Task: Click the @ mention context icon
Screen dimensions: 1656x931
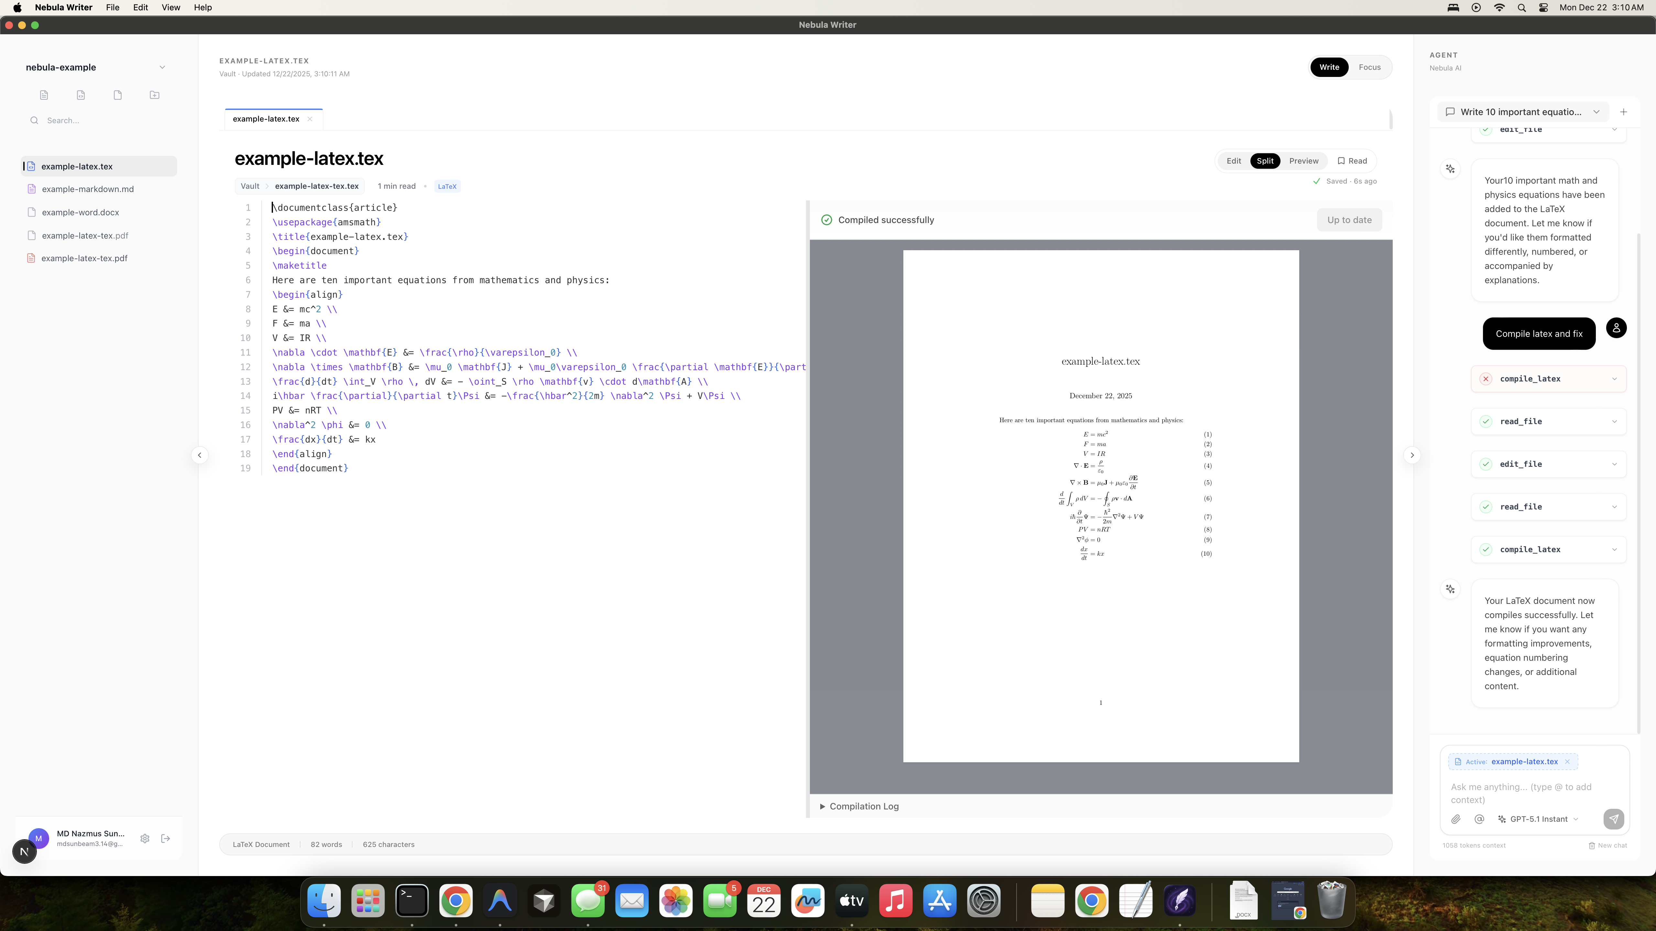Action: coord(1479,819)
